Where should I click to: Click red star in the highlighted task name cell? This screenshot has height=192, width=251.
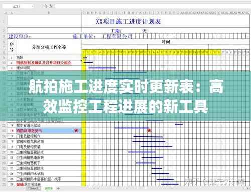point(76,130)
